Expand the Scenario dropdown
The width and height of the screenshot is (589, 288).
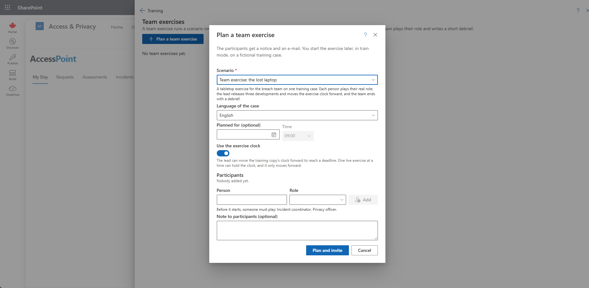[x=297, y=80]
